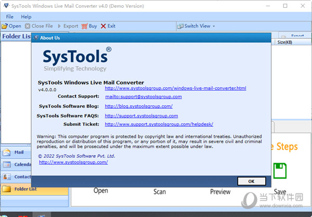Open the www.systoolsgroup.com footer link
Screen dimensions: 312x217
coord(73,162)
